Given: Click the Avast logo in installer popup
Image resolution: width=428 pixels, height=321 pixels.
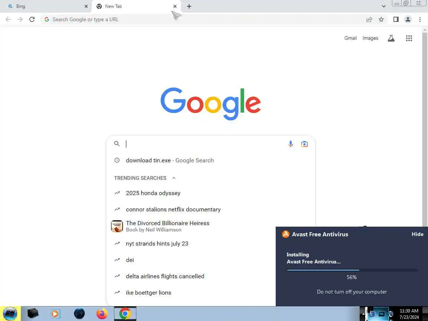Looking at the screenshot, I should point(285,234).
